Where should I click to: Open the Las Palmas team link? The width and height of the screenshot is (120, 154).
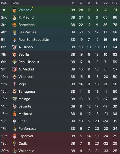coord(27,32)
